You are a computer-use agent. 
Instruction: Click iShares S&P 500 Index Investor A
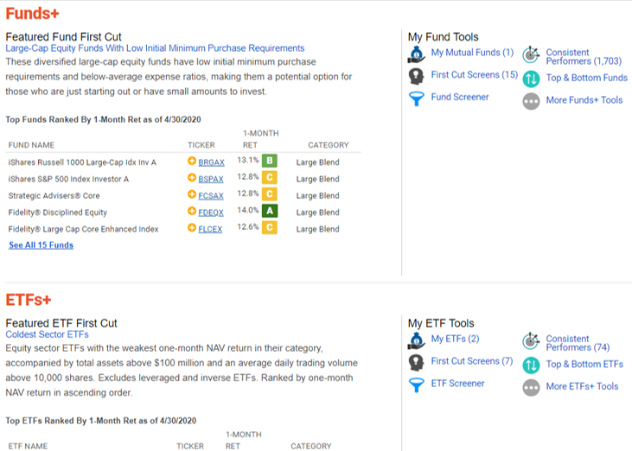click(68, 179)
